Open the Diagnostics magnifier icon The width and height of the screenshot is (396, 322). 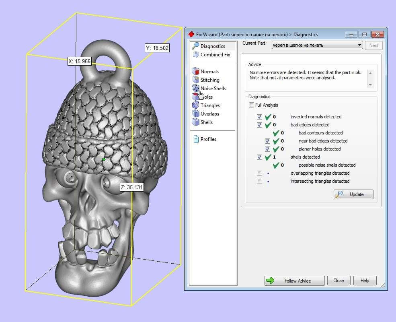(x=196, y=46)
